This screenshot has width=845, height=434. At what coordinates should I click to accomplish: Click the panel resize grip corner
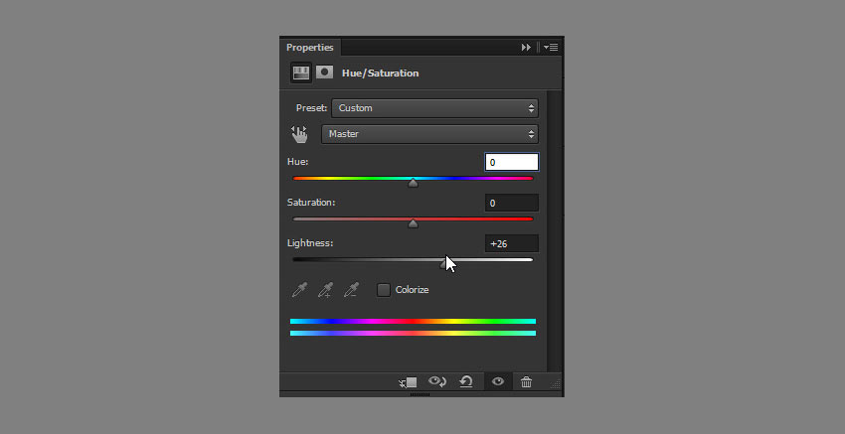pos(556,384)
